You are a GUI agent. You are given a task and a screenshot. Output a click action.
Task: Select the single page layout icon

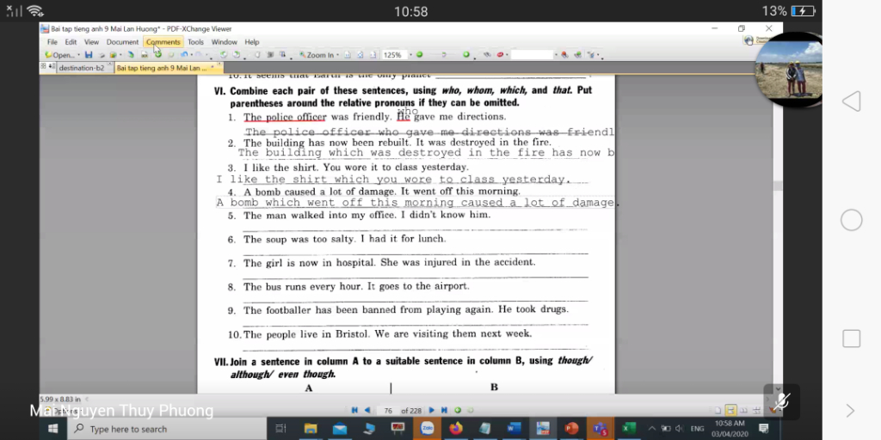(718, 410)
